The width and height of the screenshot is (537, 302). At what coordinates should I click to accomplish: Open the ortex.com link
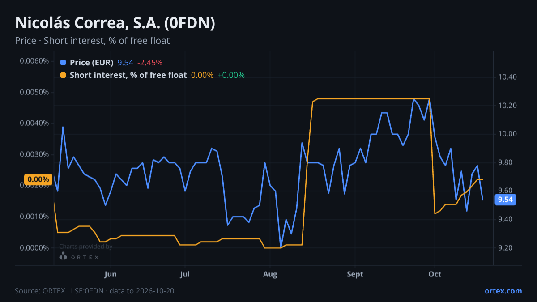point(503,291)
